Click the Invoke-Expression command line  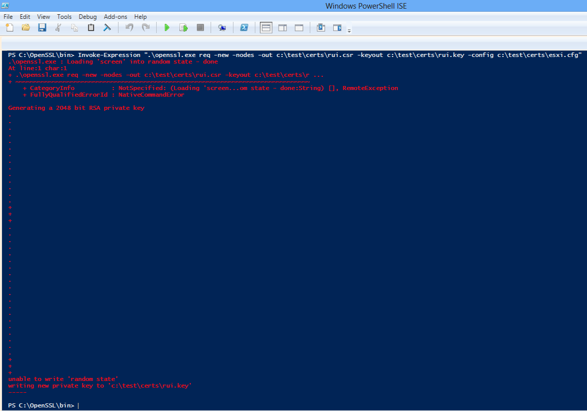click(x=295, y=55)
